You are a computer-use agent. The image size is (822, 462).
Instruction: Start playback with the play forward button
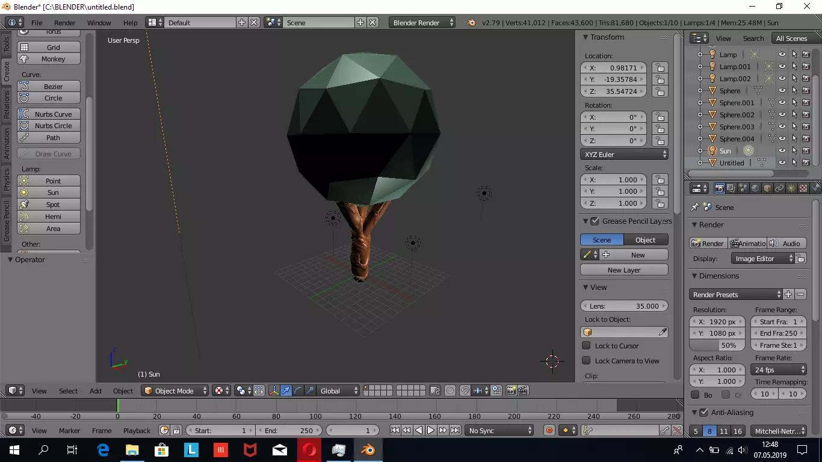click(x=431, y=430)
